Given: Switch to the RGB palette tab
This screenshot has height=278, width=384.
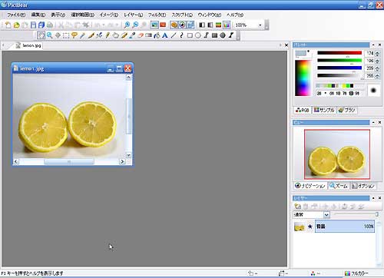Looking at the screenshot, I should (x=303, y=110).
